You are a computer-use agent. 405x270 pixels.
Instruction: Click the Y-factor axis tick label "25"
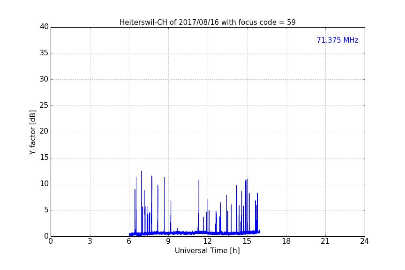[44, 105]
